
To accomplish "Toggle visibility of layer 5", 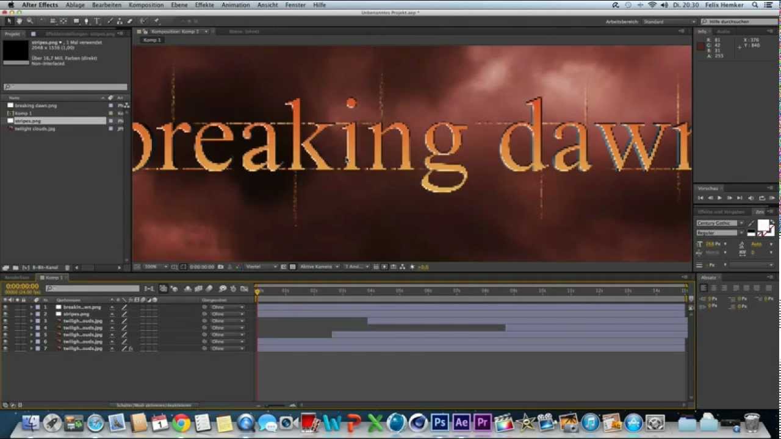I will pos(5,335).
